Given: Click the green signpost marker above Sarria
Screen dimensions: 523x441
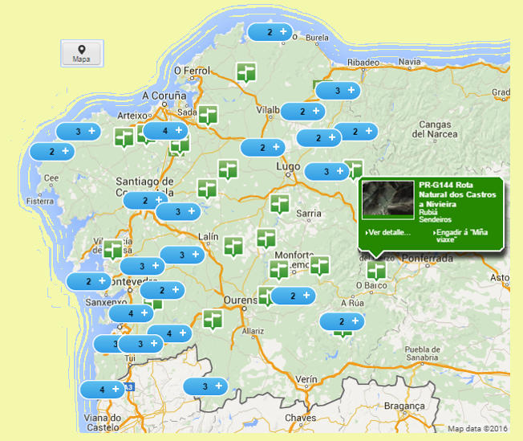Looking at the screenshot, I should coord(279,203).
